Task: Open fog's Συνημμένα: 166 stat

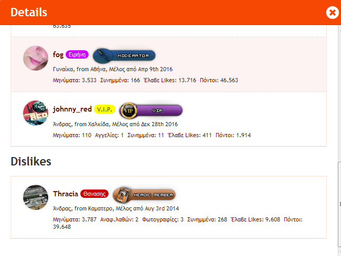Action: pos(120,80)
